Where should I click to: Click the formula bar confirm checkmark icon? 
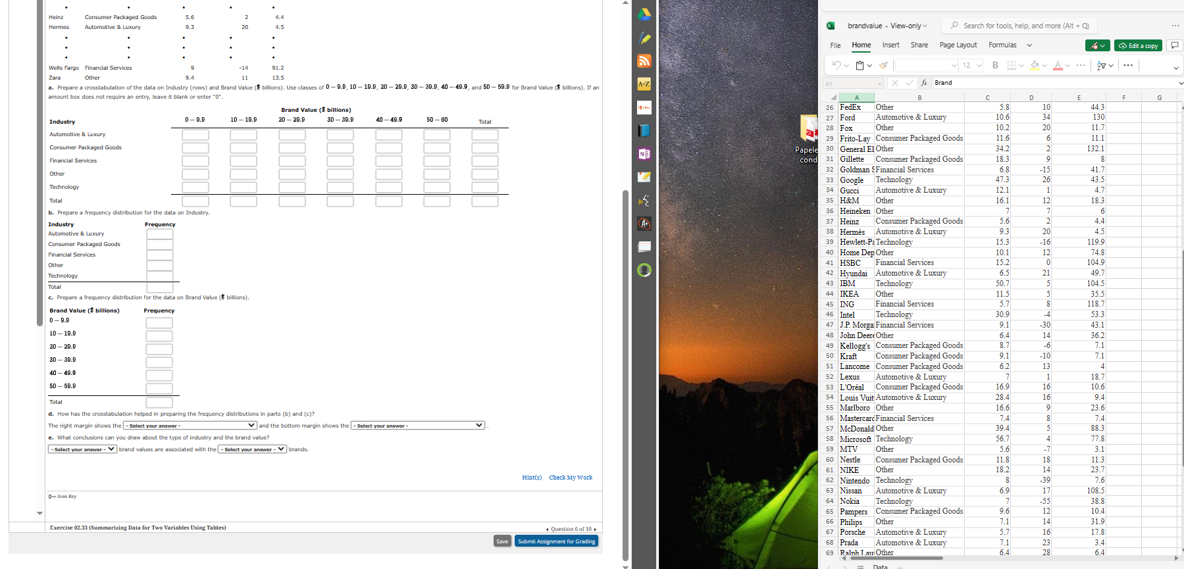tap(909, 83)
